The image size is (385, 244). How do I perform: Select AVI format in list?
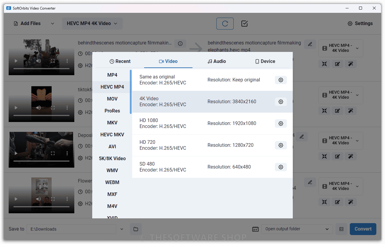(x=112, y=147)
